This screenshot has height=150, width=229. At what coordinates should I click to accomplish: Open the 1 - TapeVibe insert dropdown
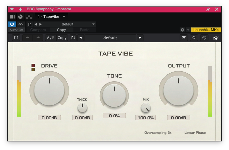[x=51, y=17]
